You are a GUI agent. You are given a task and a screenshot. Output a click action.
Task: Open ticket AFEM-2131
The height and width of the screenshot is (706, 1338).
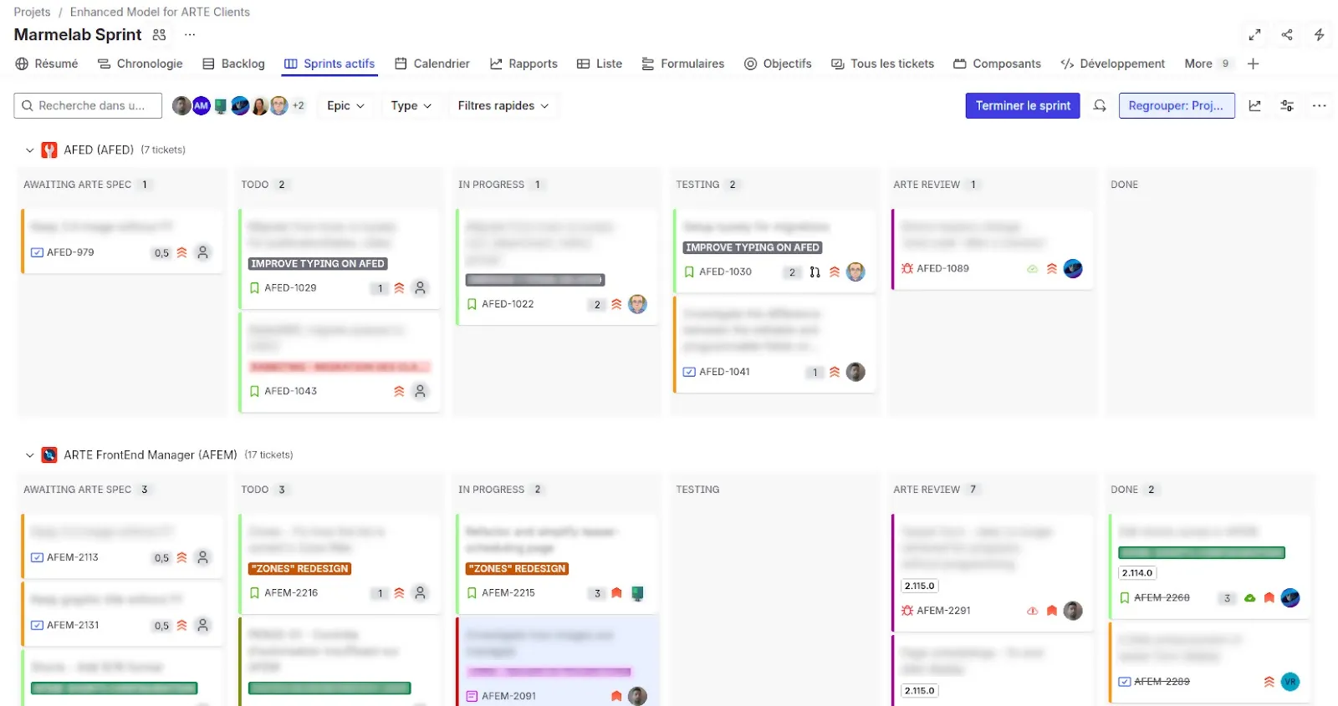(73, 625)
